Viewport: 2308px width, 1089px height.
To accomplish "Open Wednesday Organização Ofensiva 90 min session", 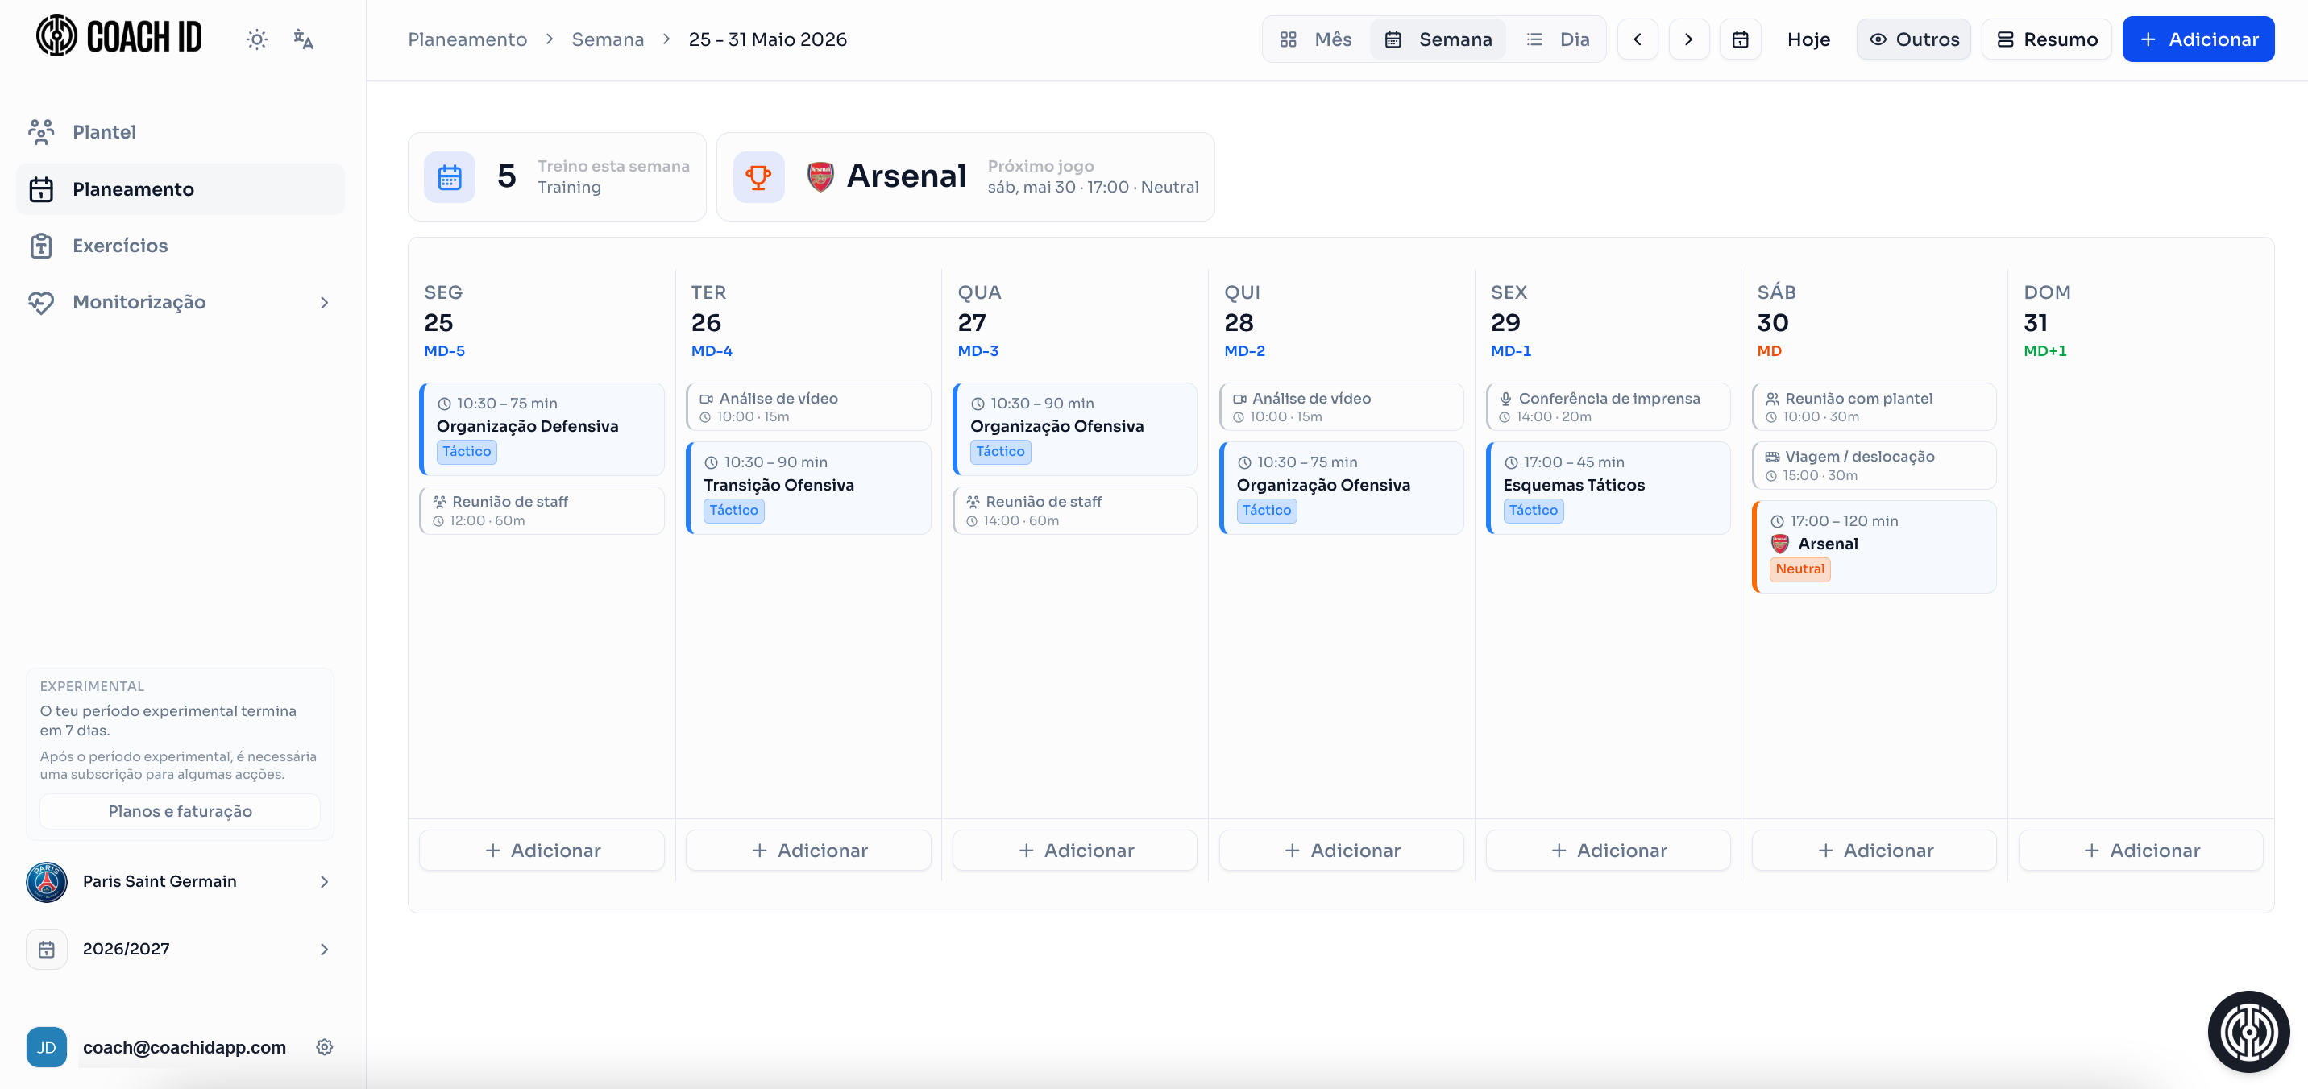I will point(1074,429).
